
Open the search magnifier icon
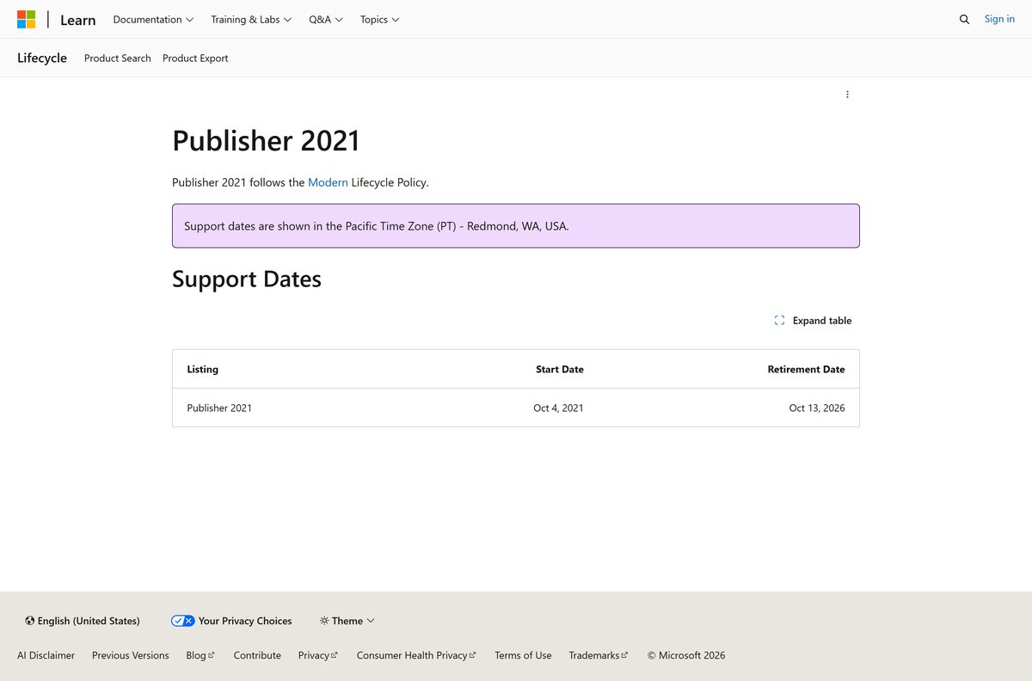pos(964,19)
